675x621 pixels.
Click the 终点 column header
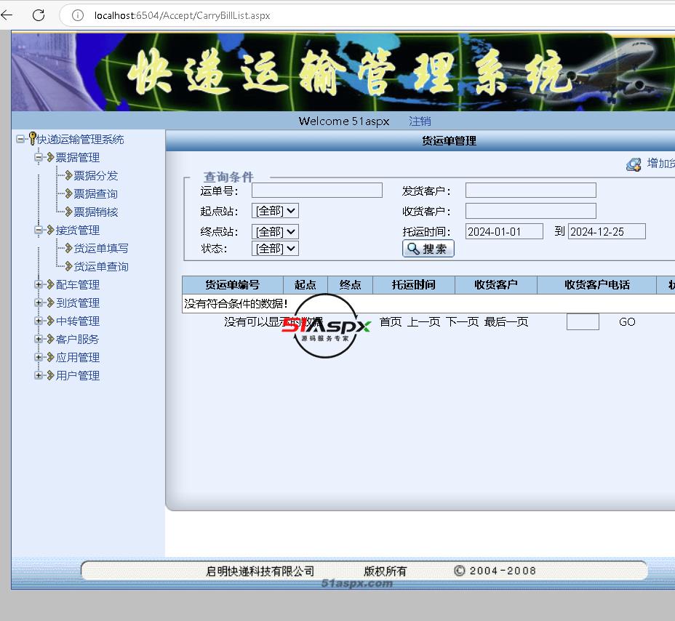tap(350, 285)
